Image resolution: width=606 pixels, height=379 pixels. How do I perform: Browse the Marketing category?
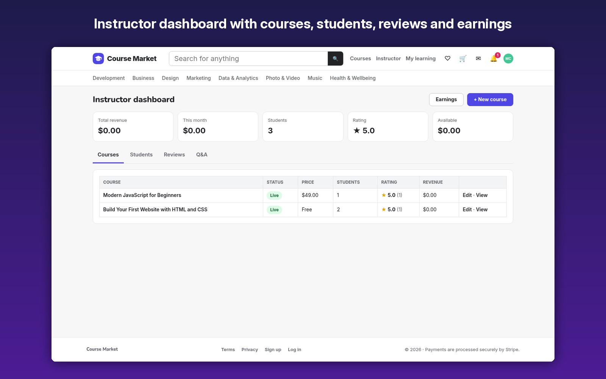click(x=198, y=78)
